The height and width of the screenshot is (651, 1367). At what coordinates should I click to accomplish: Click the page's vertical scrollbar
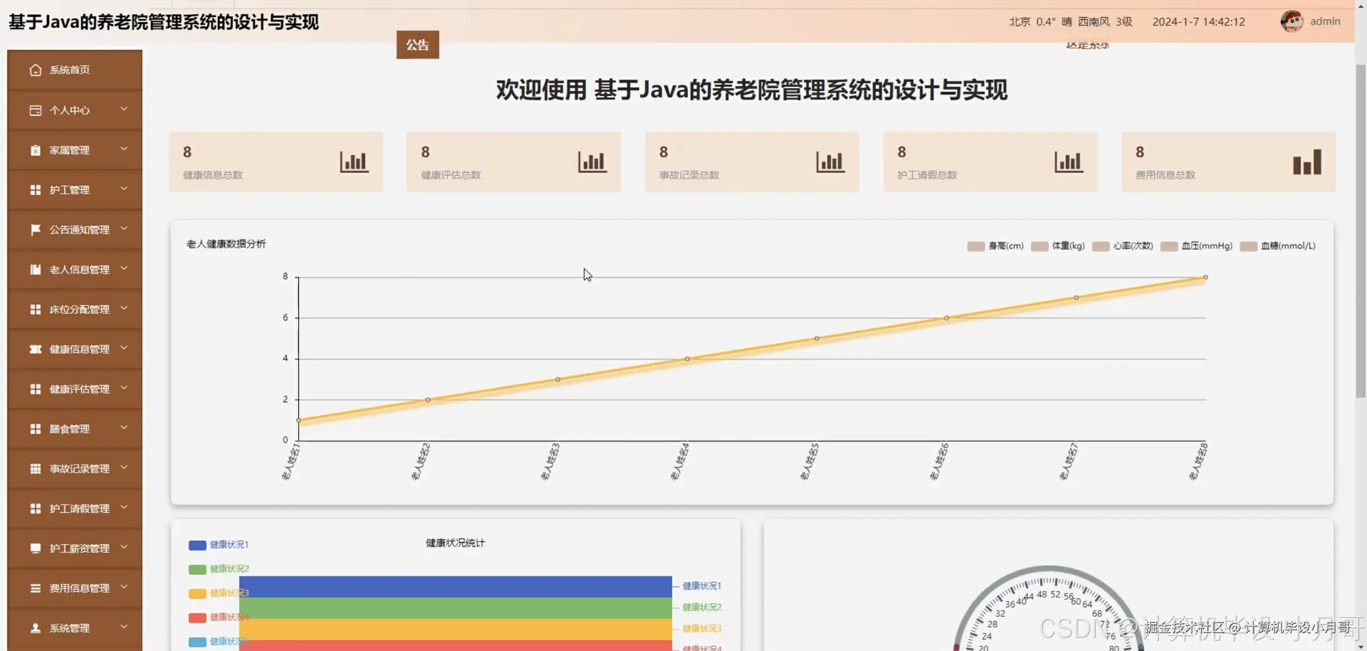pos(1360,229)
